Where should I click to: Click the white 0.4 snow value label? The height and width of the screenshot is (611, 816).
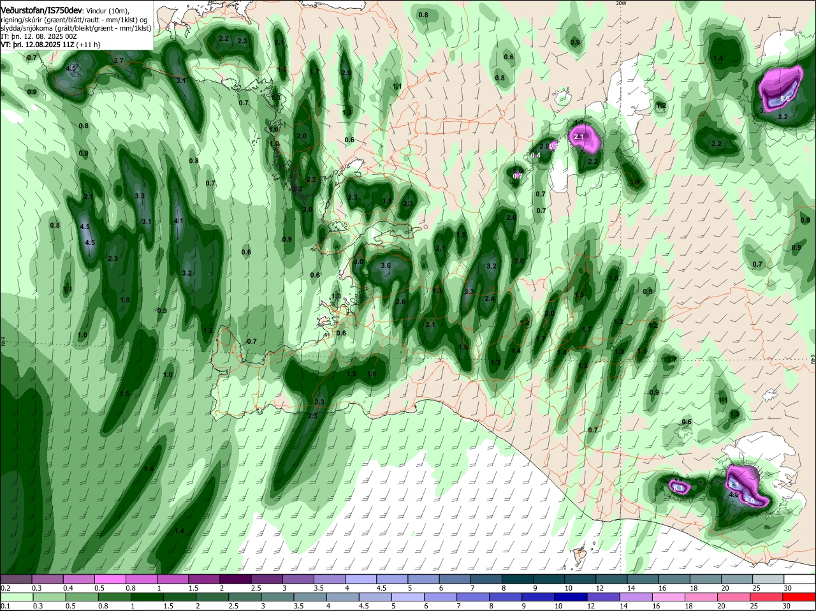[535, 155]
